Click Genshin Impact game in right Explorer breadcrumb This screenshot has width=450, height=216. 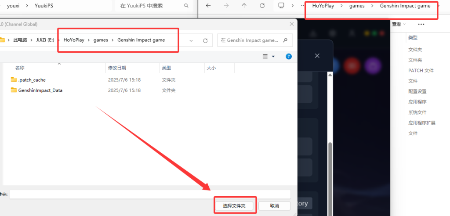click(405, 6)
